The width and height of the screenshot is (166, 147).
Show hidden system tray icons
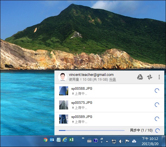pyautogui.click(x=107, y=141)
